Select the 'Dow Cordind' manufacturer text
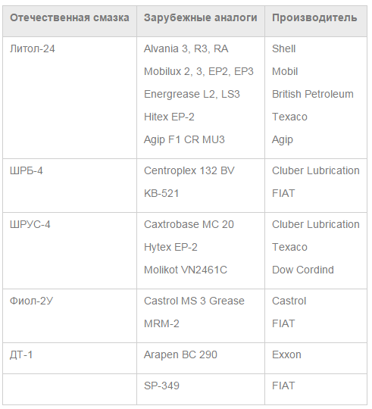 [303, 270]
